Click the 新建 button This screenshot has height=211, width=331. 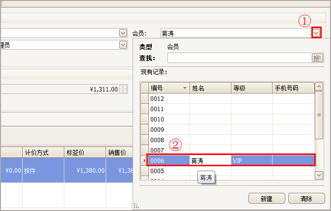[x=267, y=199]
